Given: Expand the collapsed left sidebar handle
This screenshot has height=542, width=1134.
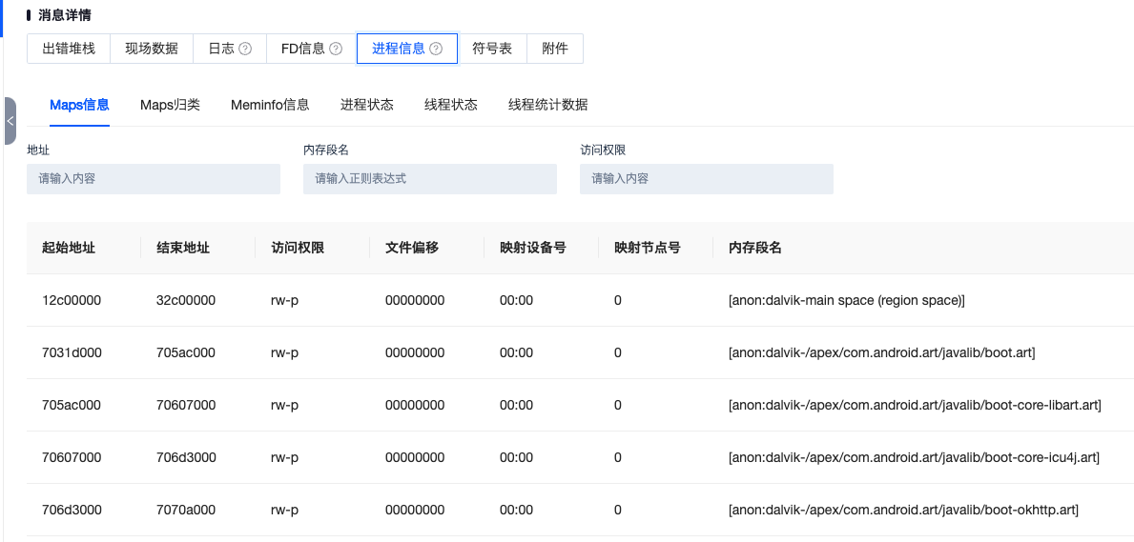Looking at the screenshot, I should point(10,121).
